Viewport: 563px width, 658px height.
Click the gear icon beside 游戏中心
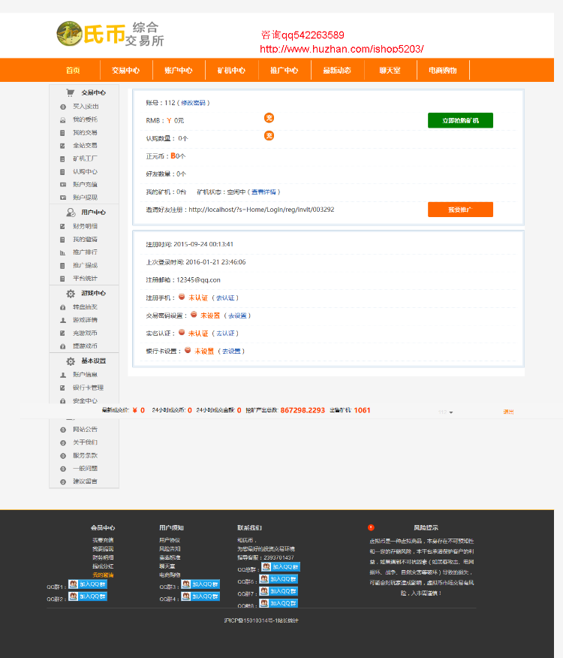tap(71, 294)
